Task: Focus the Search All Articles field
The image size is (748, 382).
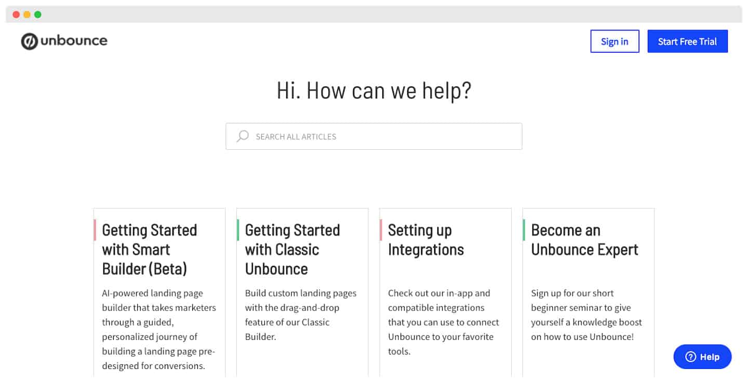Action: (374, 136)
